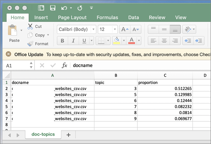The height and width of the screenshot is (144, 211).
Task: Click the Cut scissors icon
Action: pos(30,26)
